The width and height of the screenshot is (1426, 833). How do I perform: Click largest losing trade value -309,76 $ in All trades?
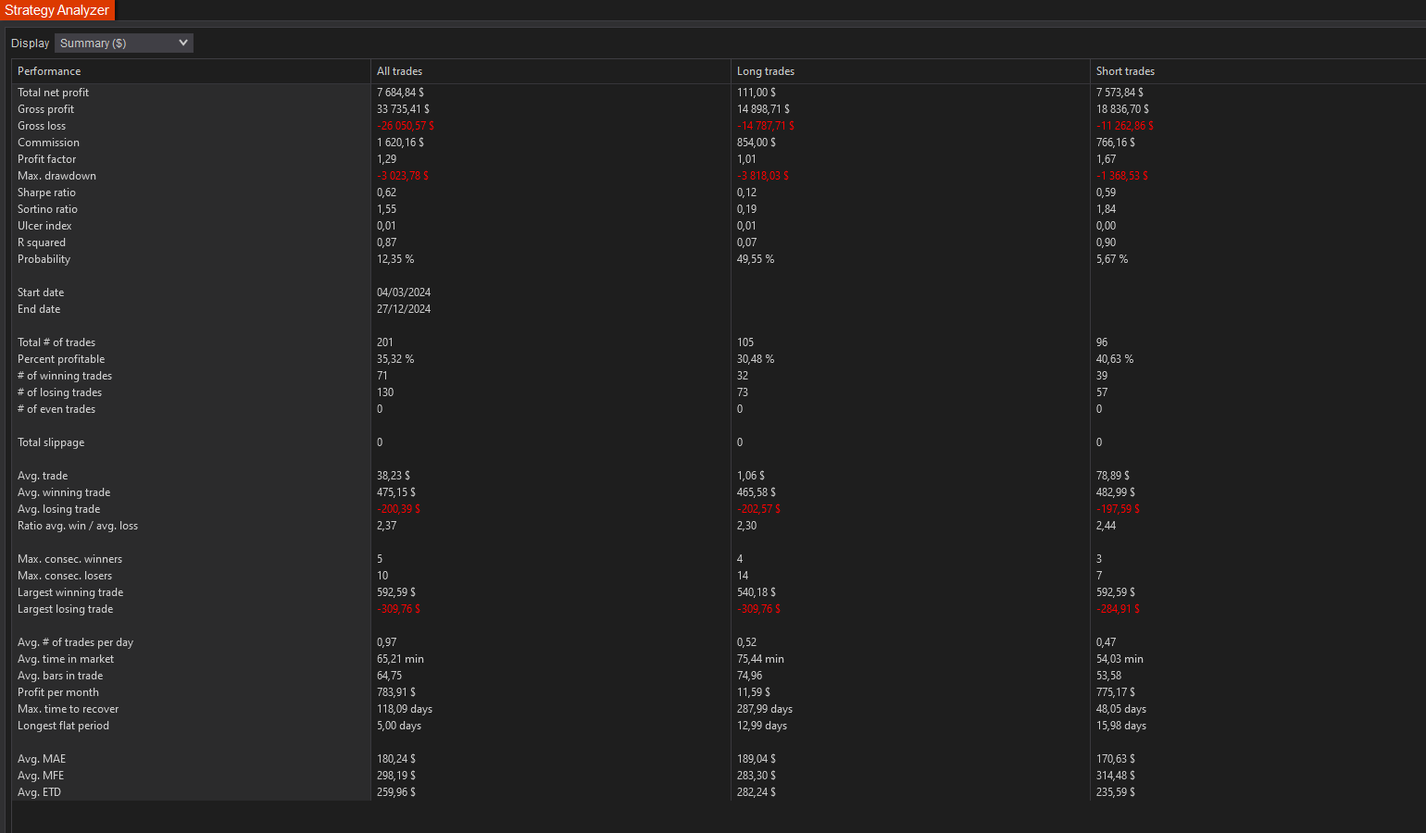click(398, 609)
